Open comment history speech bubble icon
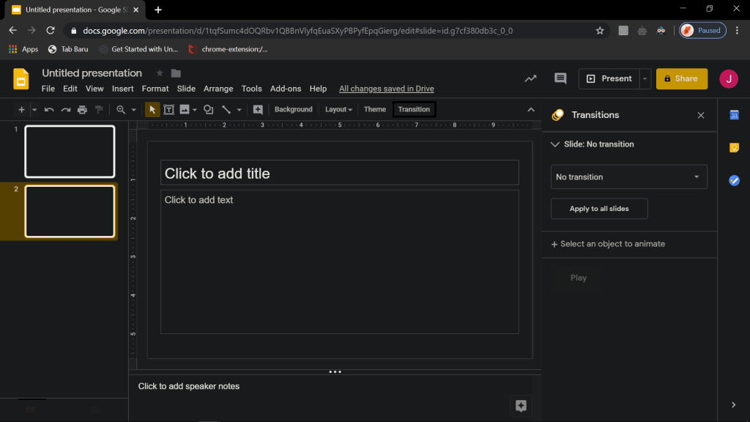 coord(560,78)
